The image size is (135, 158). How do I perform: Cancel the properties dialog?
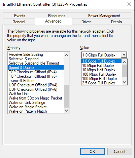click(120, 152)
